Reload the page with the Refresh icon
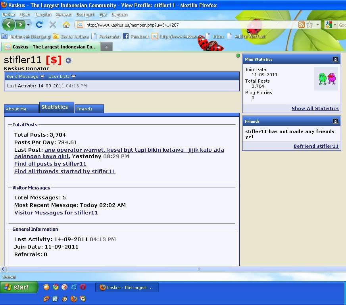The width and height of the screenshot is (346, 305). click(39, 25)
